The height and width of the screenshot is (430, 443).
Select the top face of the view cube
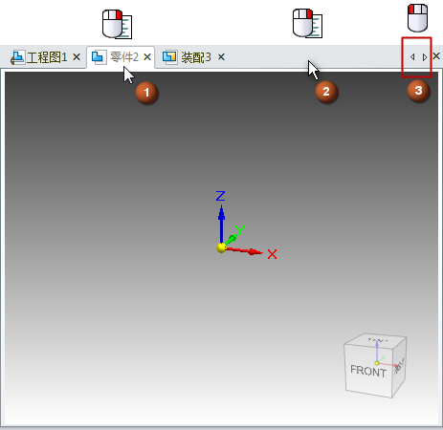point(376,339)
